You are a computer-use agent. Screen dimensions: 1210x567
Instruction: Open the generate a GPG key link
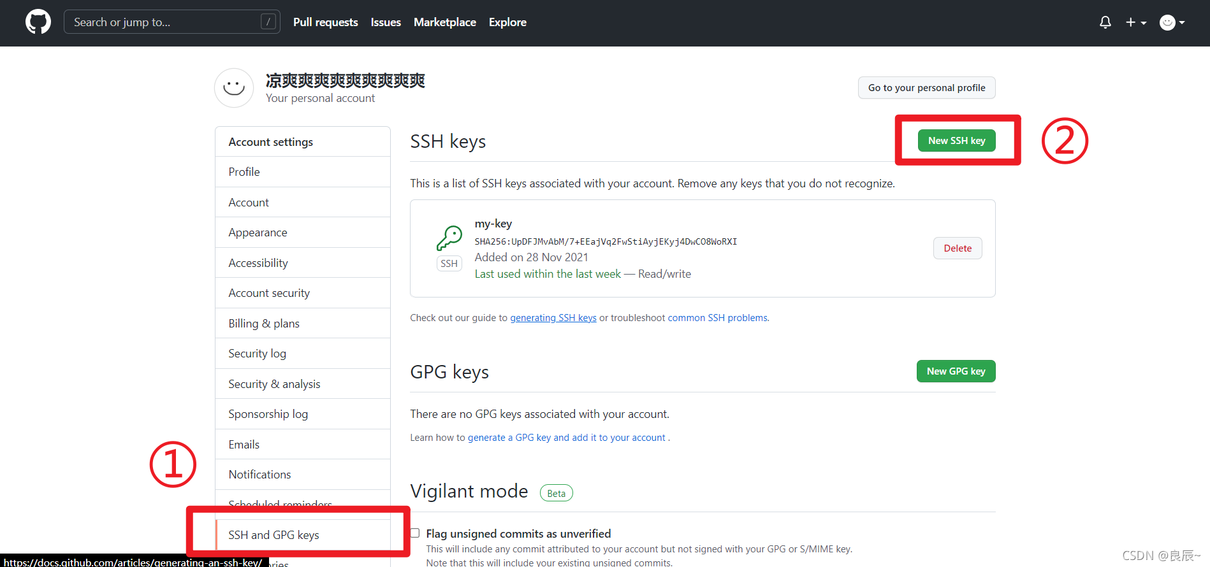(x=566, y=438)
